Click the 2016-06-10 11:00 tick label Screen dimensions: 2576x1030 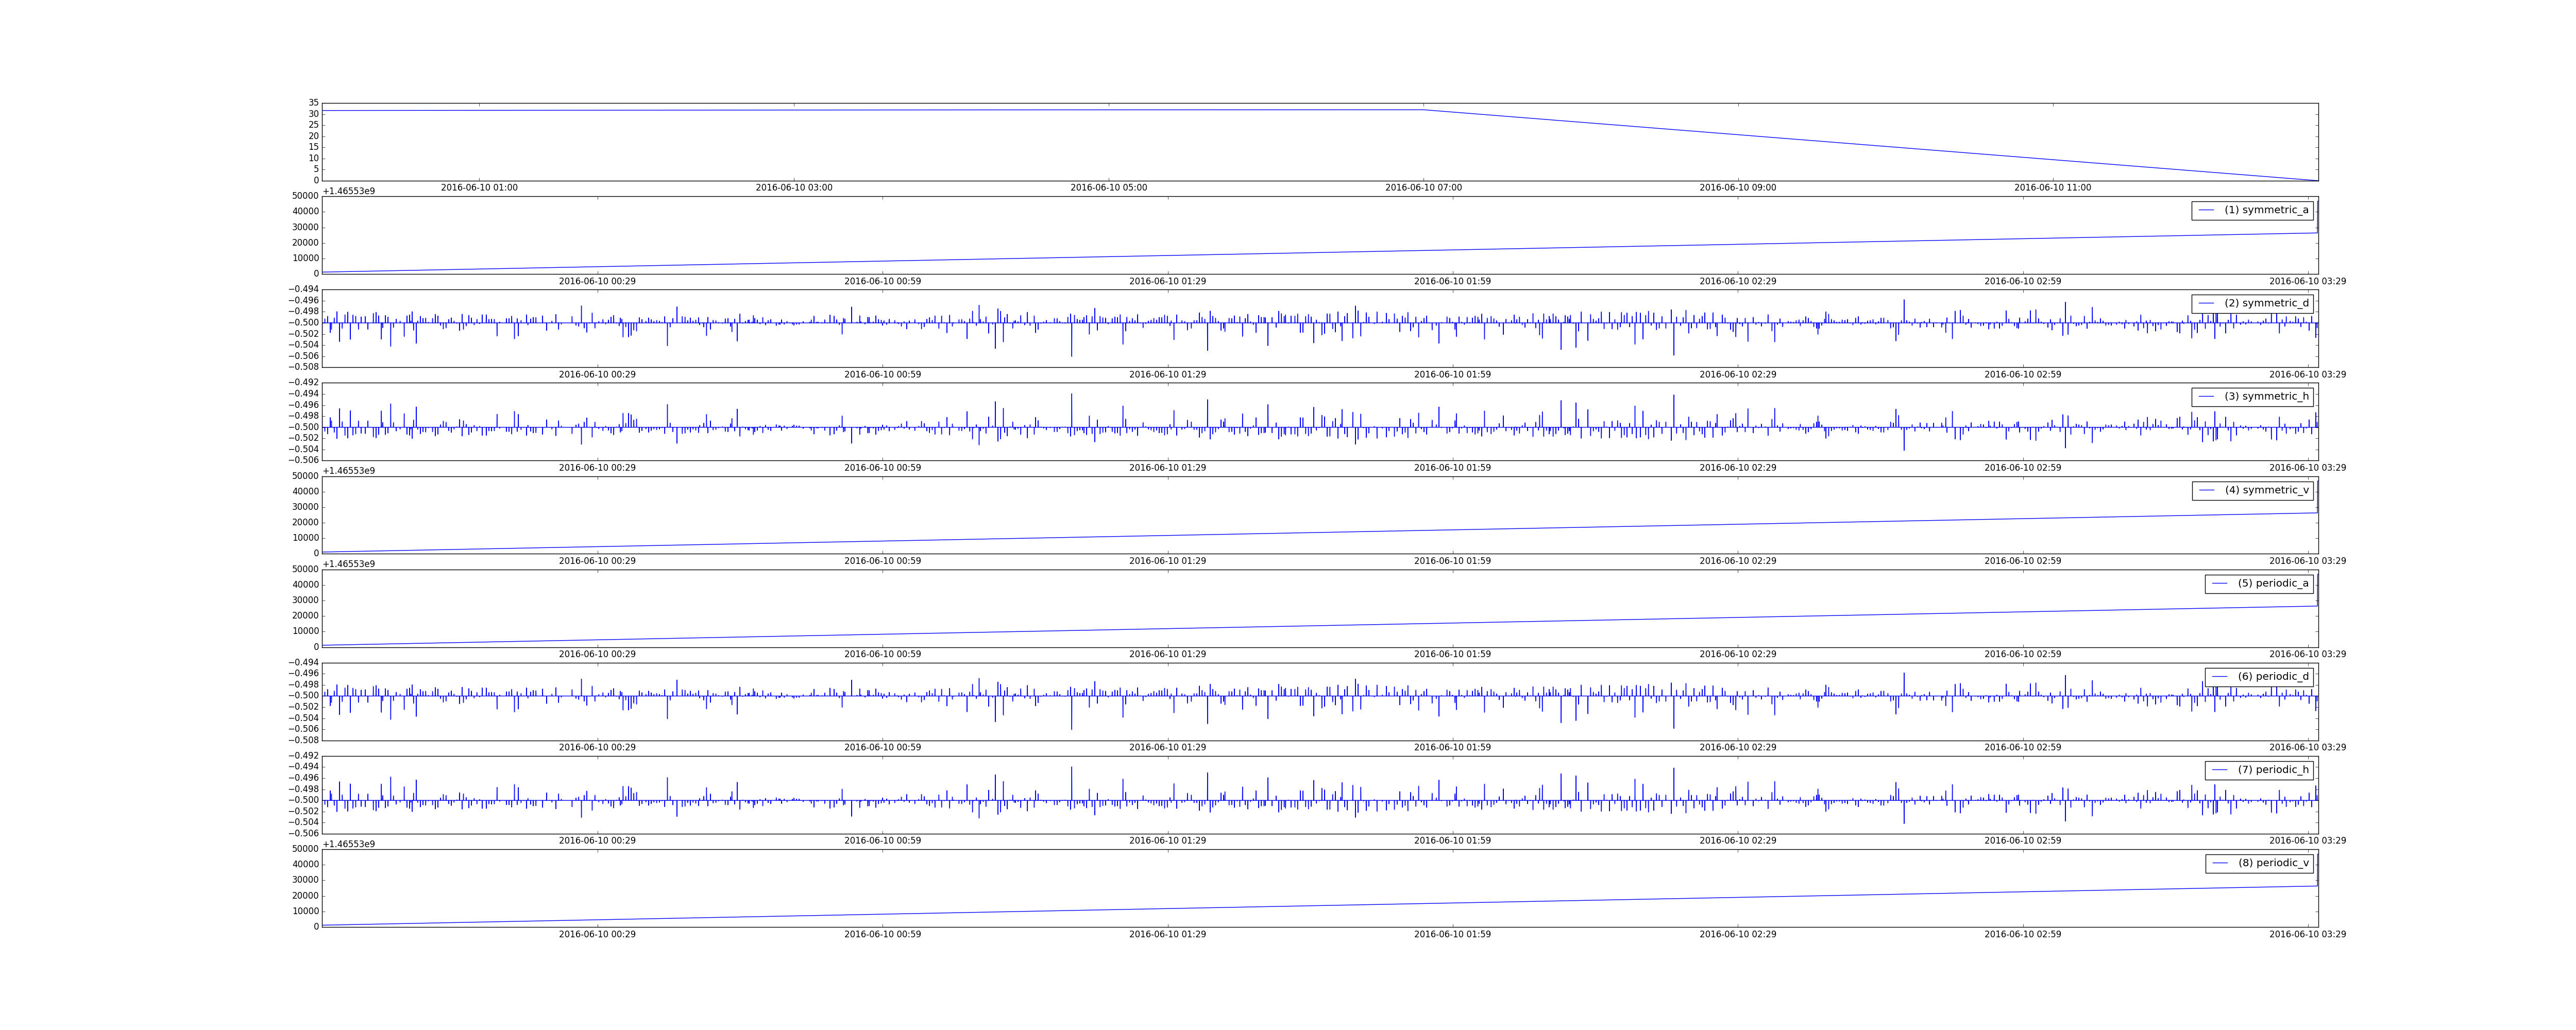click(2053, 188)
